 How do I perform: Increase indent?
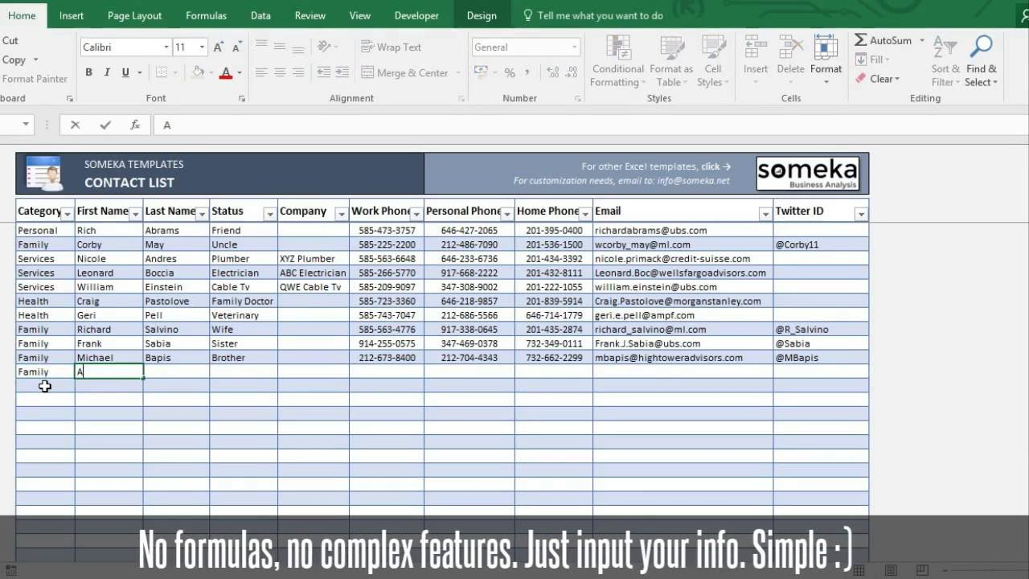342,72
